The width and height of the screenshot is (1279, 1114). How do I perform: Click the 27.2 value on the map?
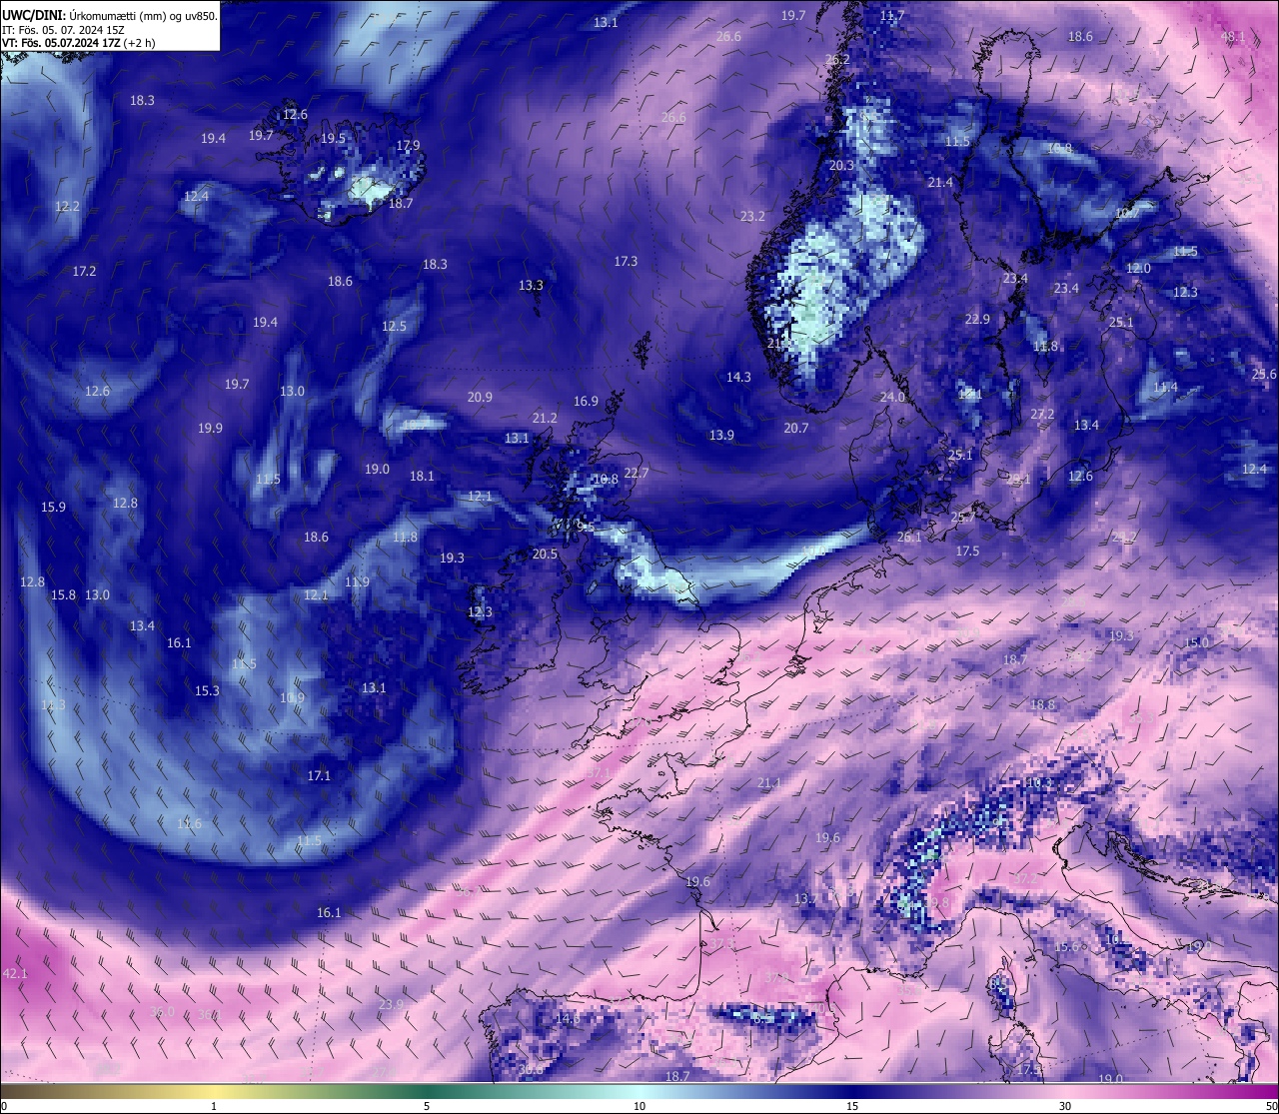coord(1042,415)
